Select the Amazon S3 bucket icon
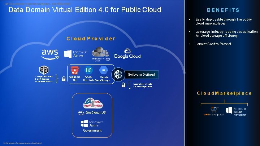 point(75,70)
